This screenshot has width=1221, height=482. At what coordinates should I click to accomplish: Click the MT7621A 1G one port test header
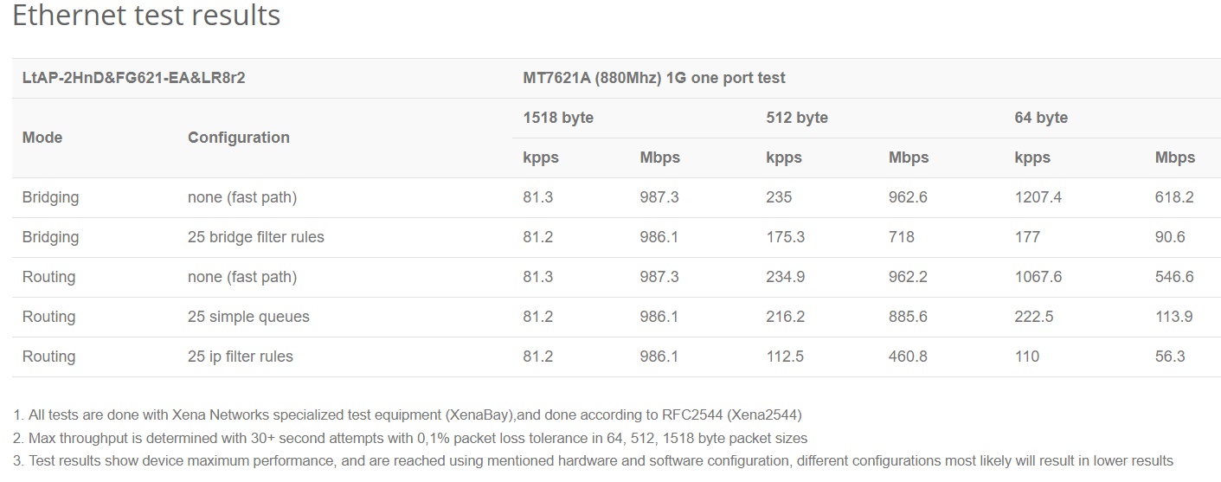tap(653, 78)
